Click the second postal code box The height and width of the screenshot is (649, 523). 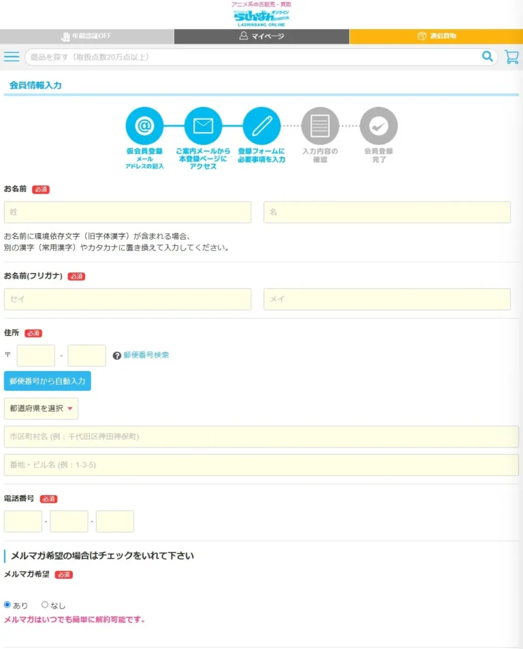coord(87,355)
